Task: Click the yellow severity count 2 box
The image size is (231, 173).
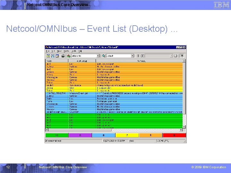Action: pyautogui.click(x=127, y=135)
